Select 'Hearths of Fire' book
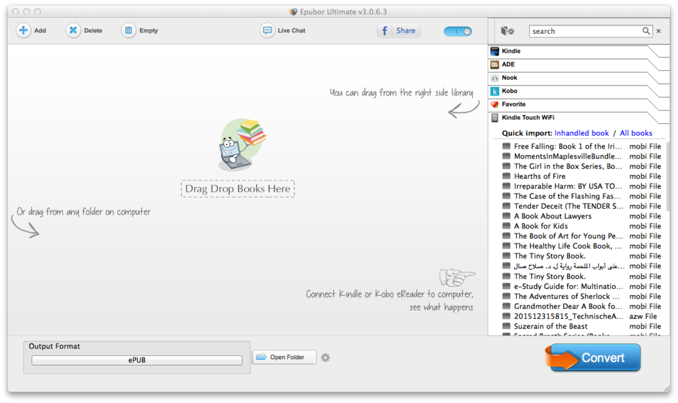This screenshot has height=403, width=678. point(581,176)
